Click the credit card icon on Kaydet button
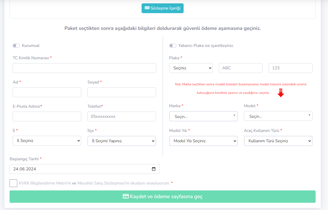This screenshot has width=328, height=210. [x=126, y=196]
